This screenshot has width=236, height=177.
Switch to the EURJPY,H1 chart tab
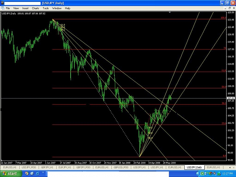coord(65,167)
